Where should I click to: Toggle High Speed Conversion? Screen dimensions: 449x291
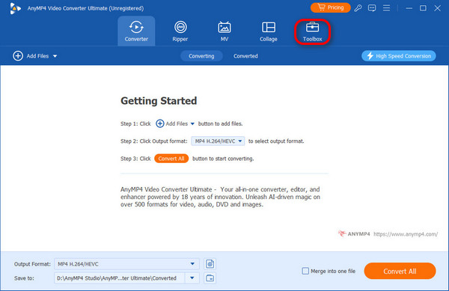pos(399,56)
